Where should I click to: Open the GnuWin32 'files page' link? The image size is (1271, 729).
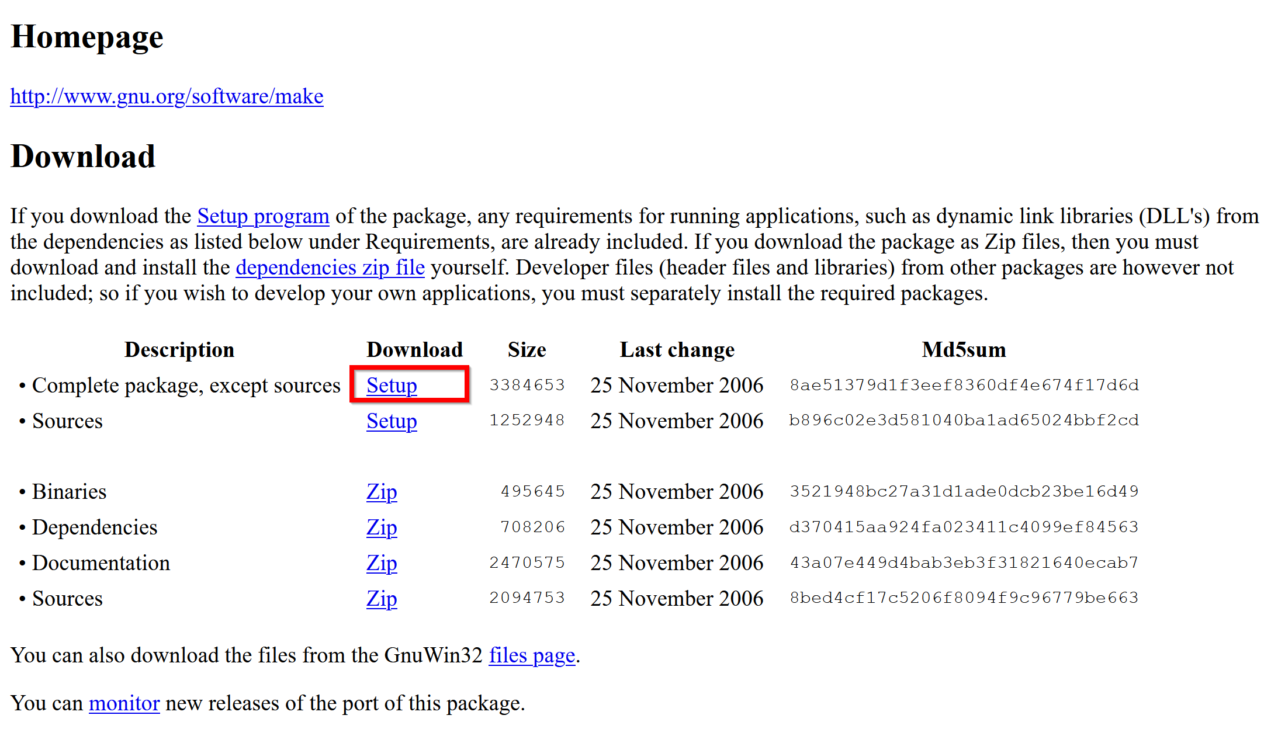pyautogui.click(x=532, y=655)
